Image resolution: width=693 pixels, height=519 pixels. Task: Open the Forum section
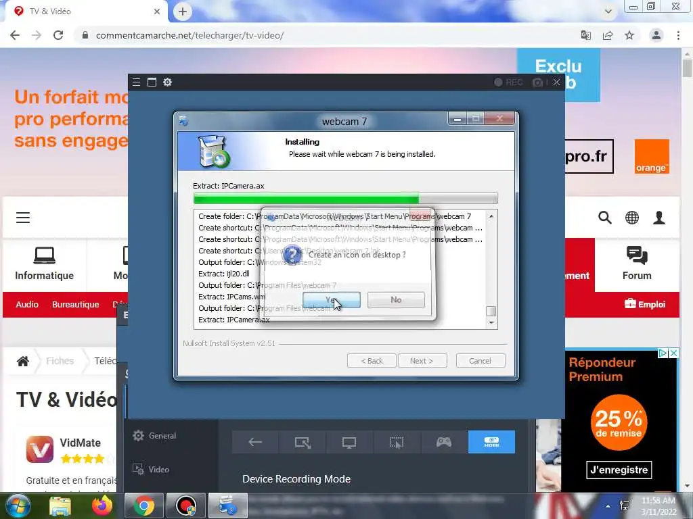(x=637, y=264)
